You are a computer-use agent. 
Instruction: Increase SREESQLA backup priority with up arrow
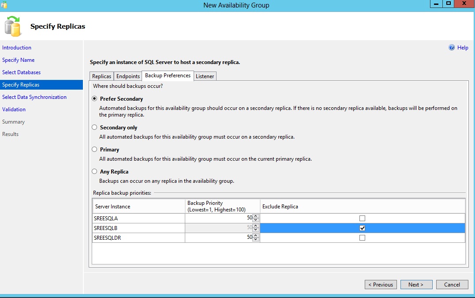[256, 216]
